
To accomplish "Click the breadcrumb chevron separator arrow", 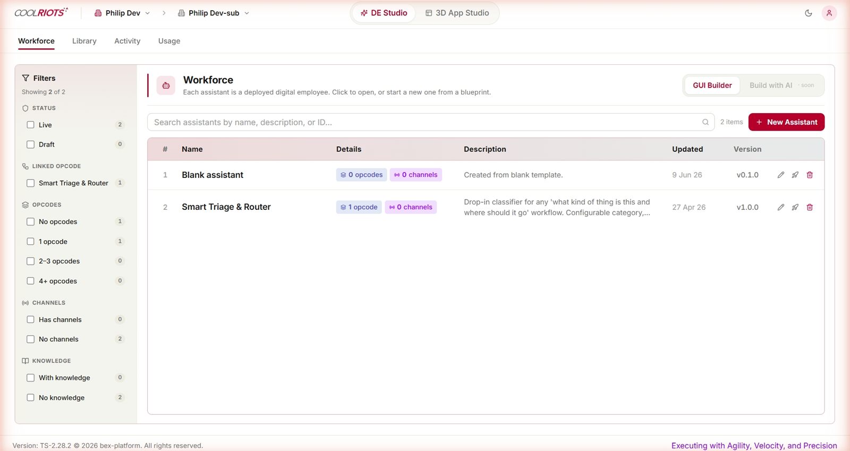I will (164, 13).
